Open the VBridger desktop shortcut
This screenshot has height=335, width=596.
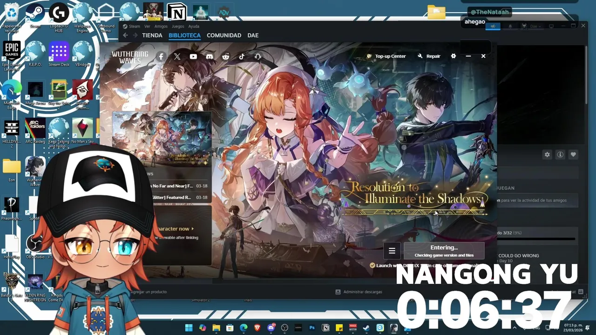82,54
